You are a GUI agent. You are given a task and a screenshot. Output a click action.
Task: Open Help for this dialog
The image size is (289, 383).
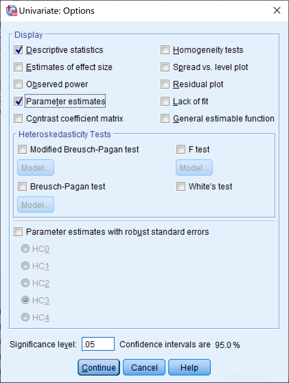click(x=189, y=368)
